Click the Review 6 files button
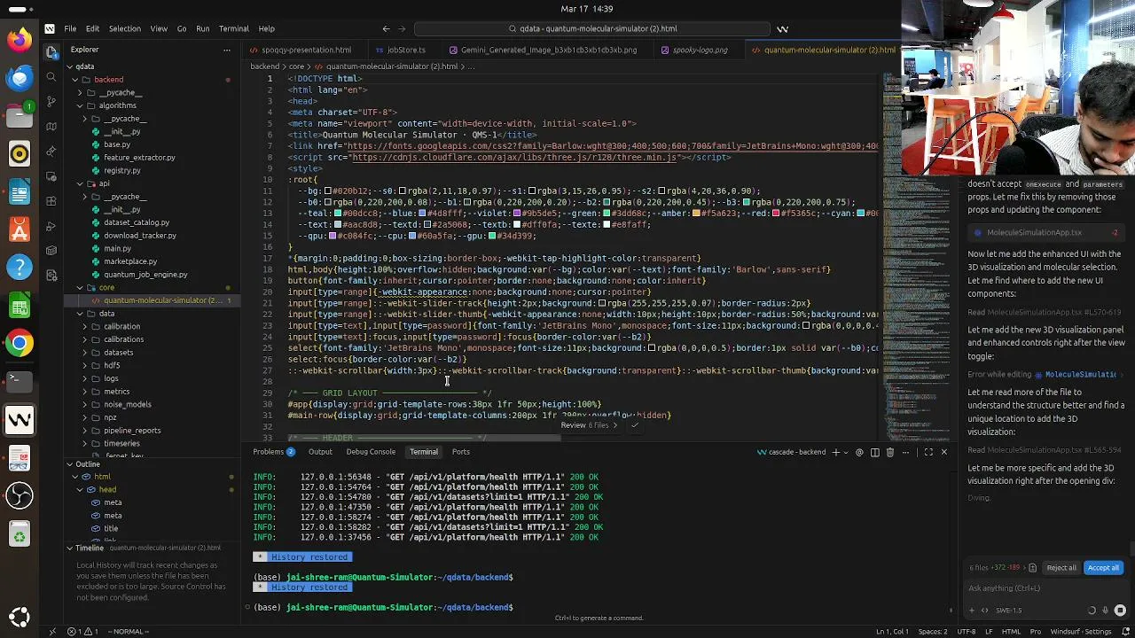 (x=589, y=425)
